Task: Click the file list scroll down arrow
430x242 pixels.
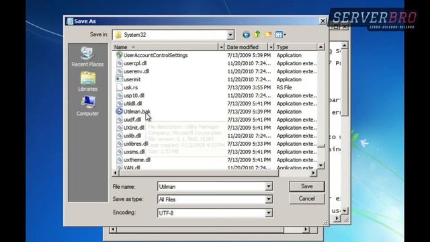Action: point(320,165)
